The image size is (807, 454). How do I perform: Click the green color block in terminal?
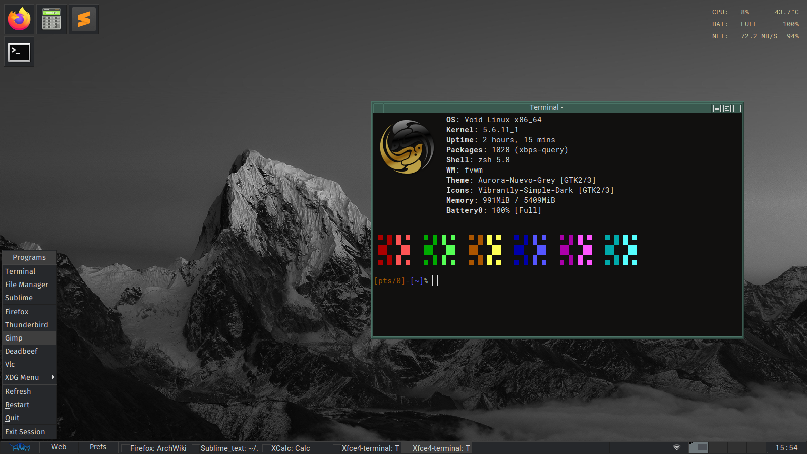pyautogui.click(x=440, y=250)
